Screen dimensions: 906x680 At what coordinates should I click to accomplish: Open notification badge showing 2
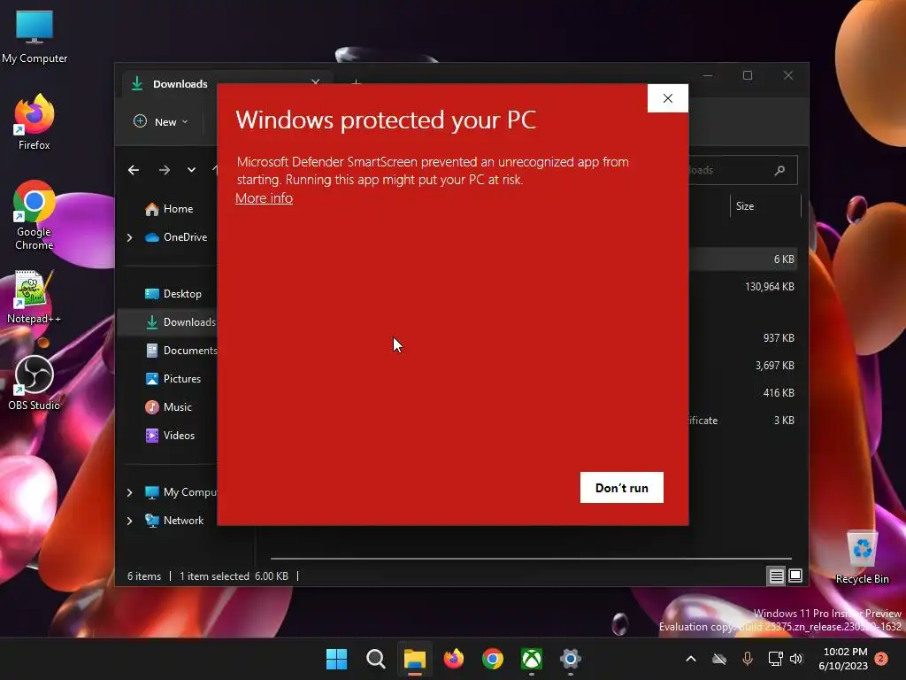click(x=881, y=659)
